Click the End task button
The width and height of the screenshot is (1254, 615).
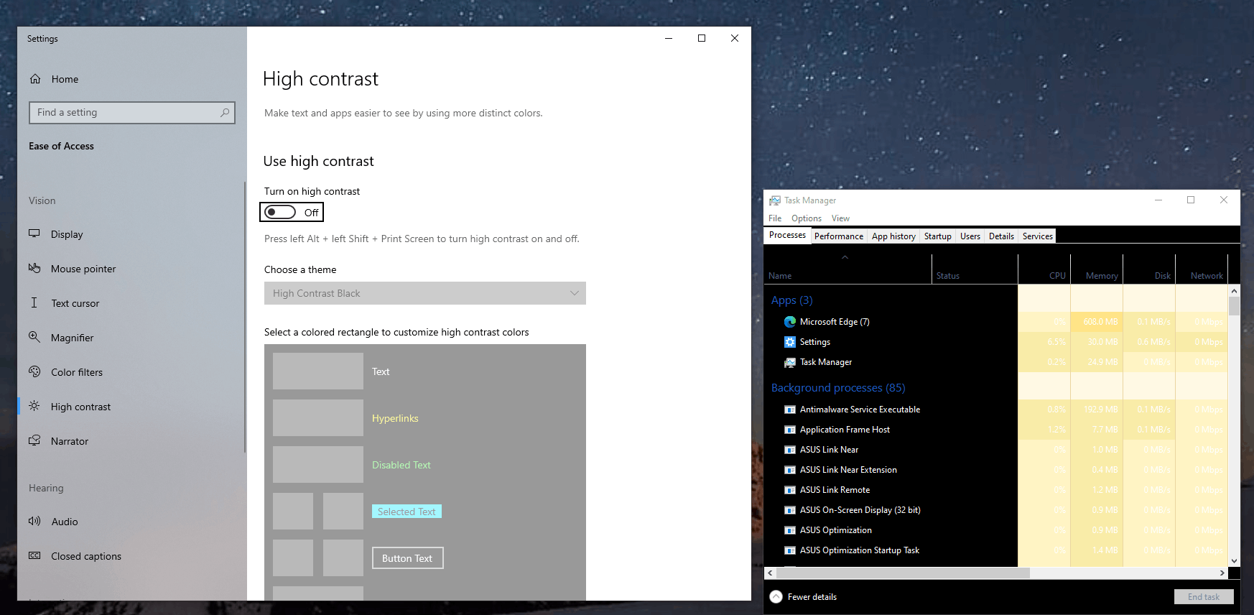[1204, 597]
